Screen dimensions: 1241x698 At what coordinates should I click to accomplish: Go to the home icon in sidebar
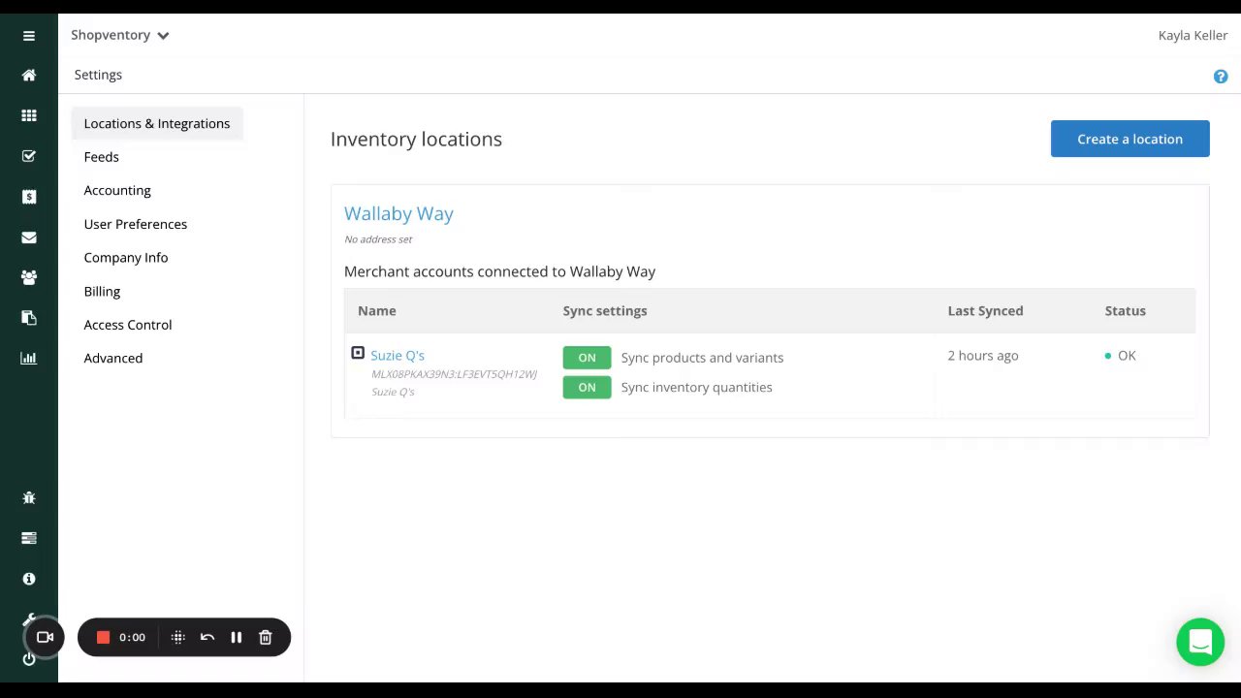point(29,76)
